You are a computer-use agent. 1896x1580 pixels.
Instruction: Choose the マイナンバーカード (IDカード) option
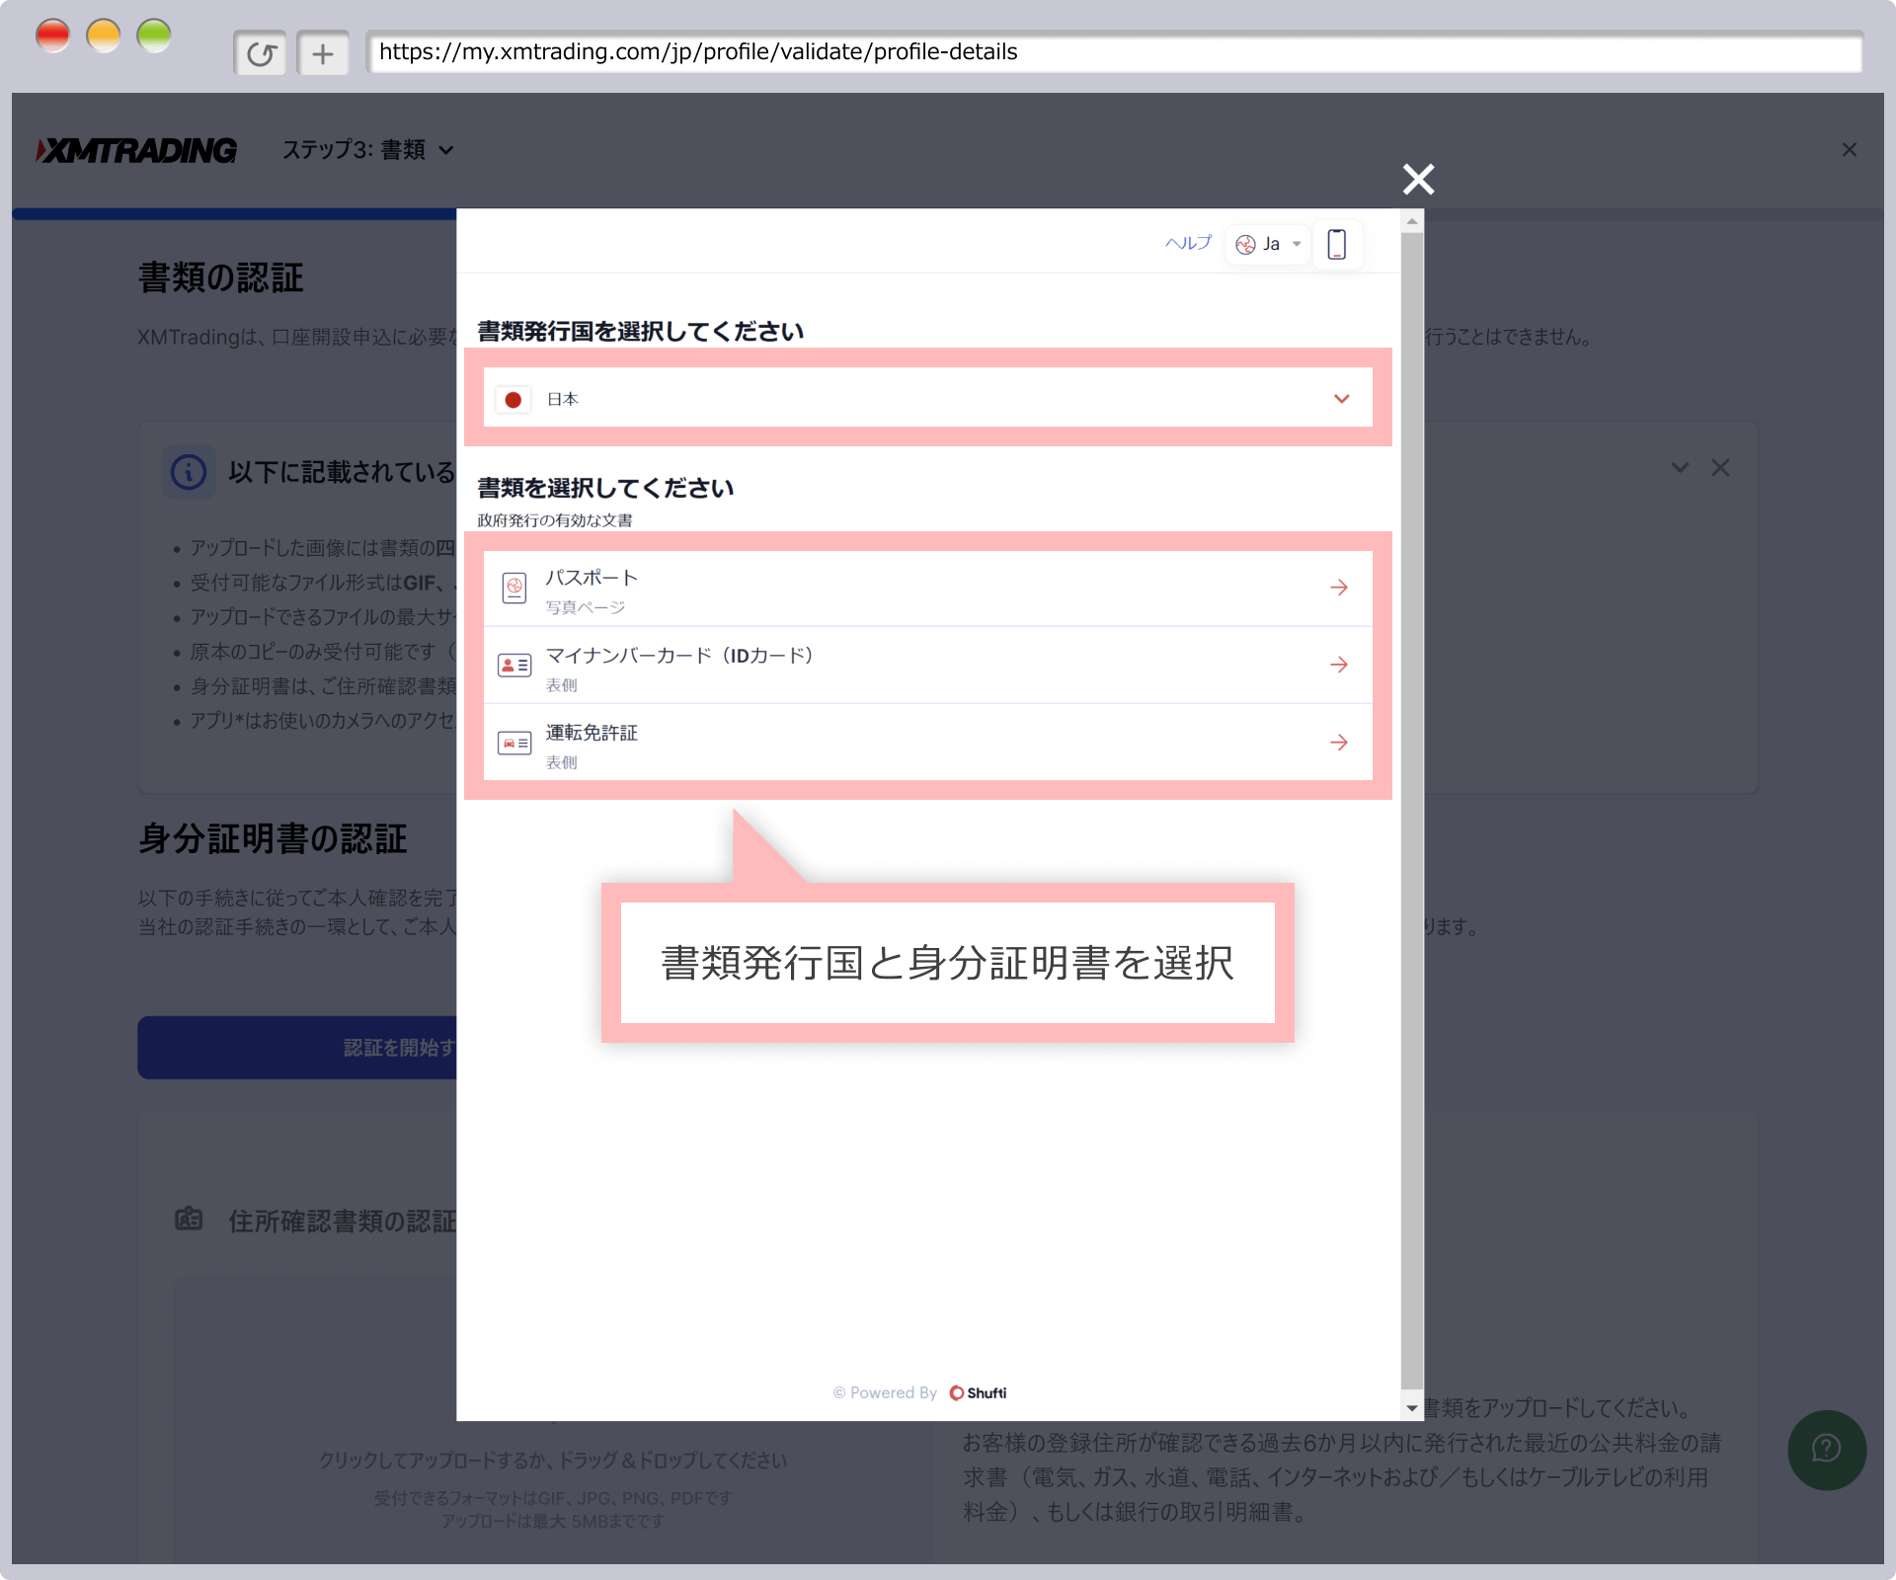coord(927,666)
